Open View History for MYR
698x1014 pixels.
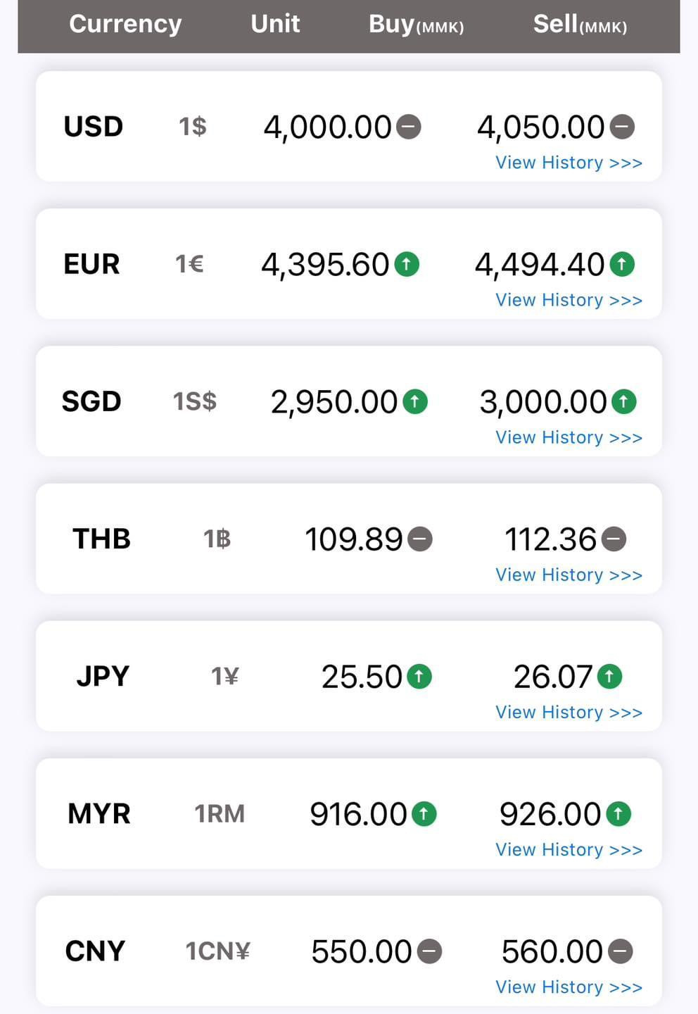[569, 849]
